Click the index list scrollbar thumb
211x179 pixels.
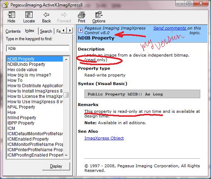[66, 95]
